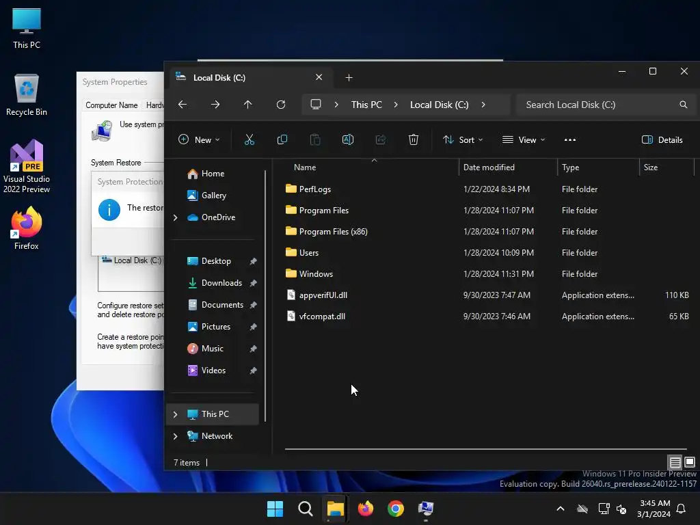Open the clock and date flyout

(654, 509)
